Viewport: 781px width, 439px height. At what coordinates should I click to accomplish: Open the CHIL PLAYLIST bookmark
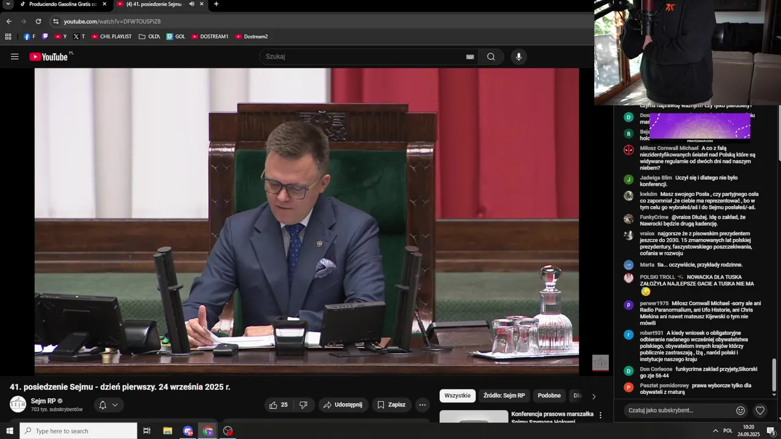[x=111, y=37]
